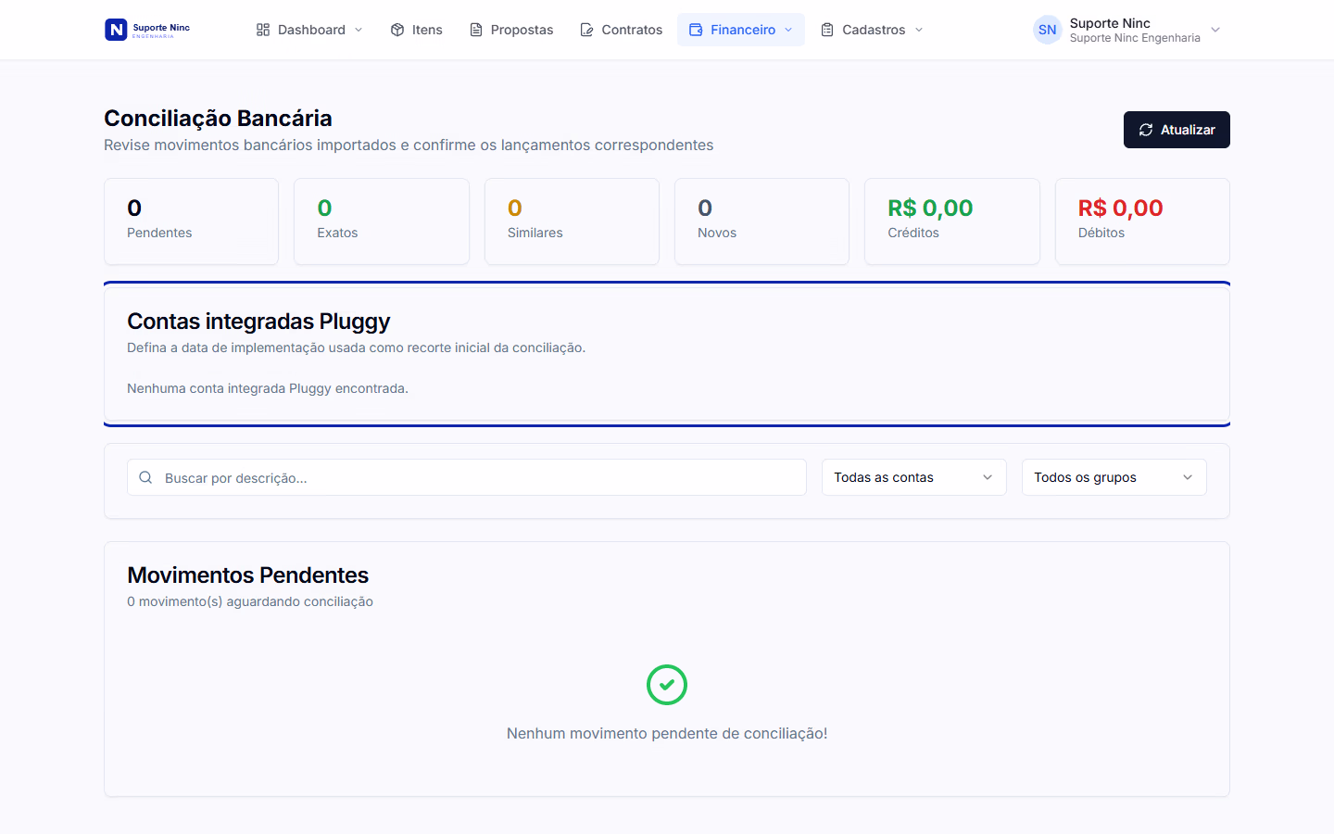This screenshot has width=1334, height=834.
Task: Select the Novos summary card
Action: [761, 221]
